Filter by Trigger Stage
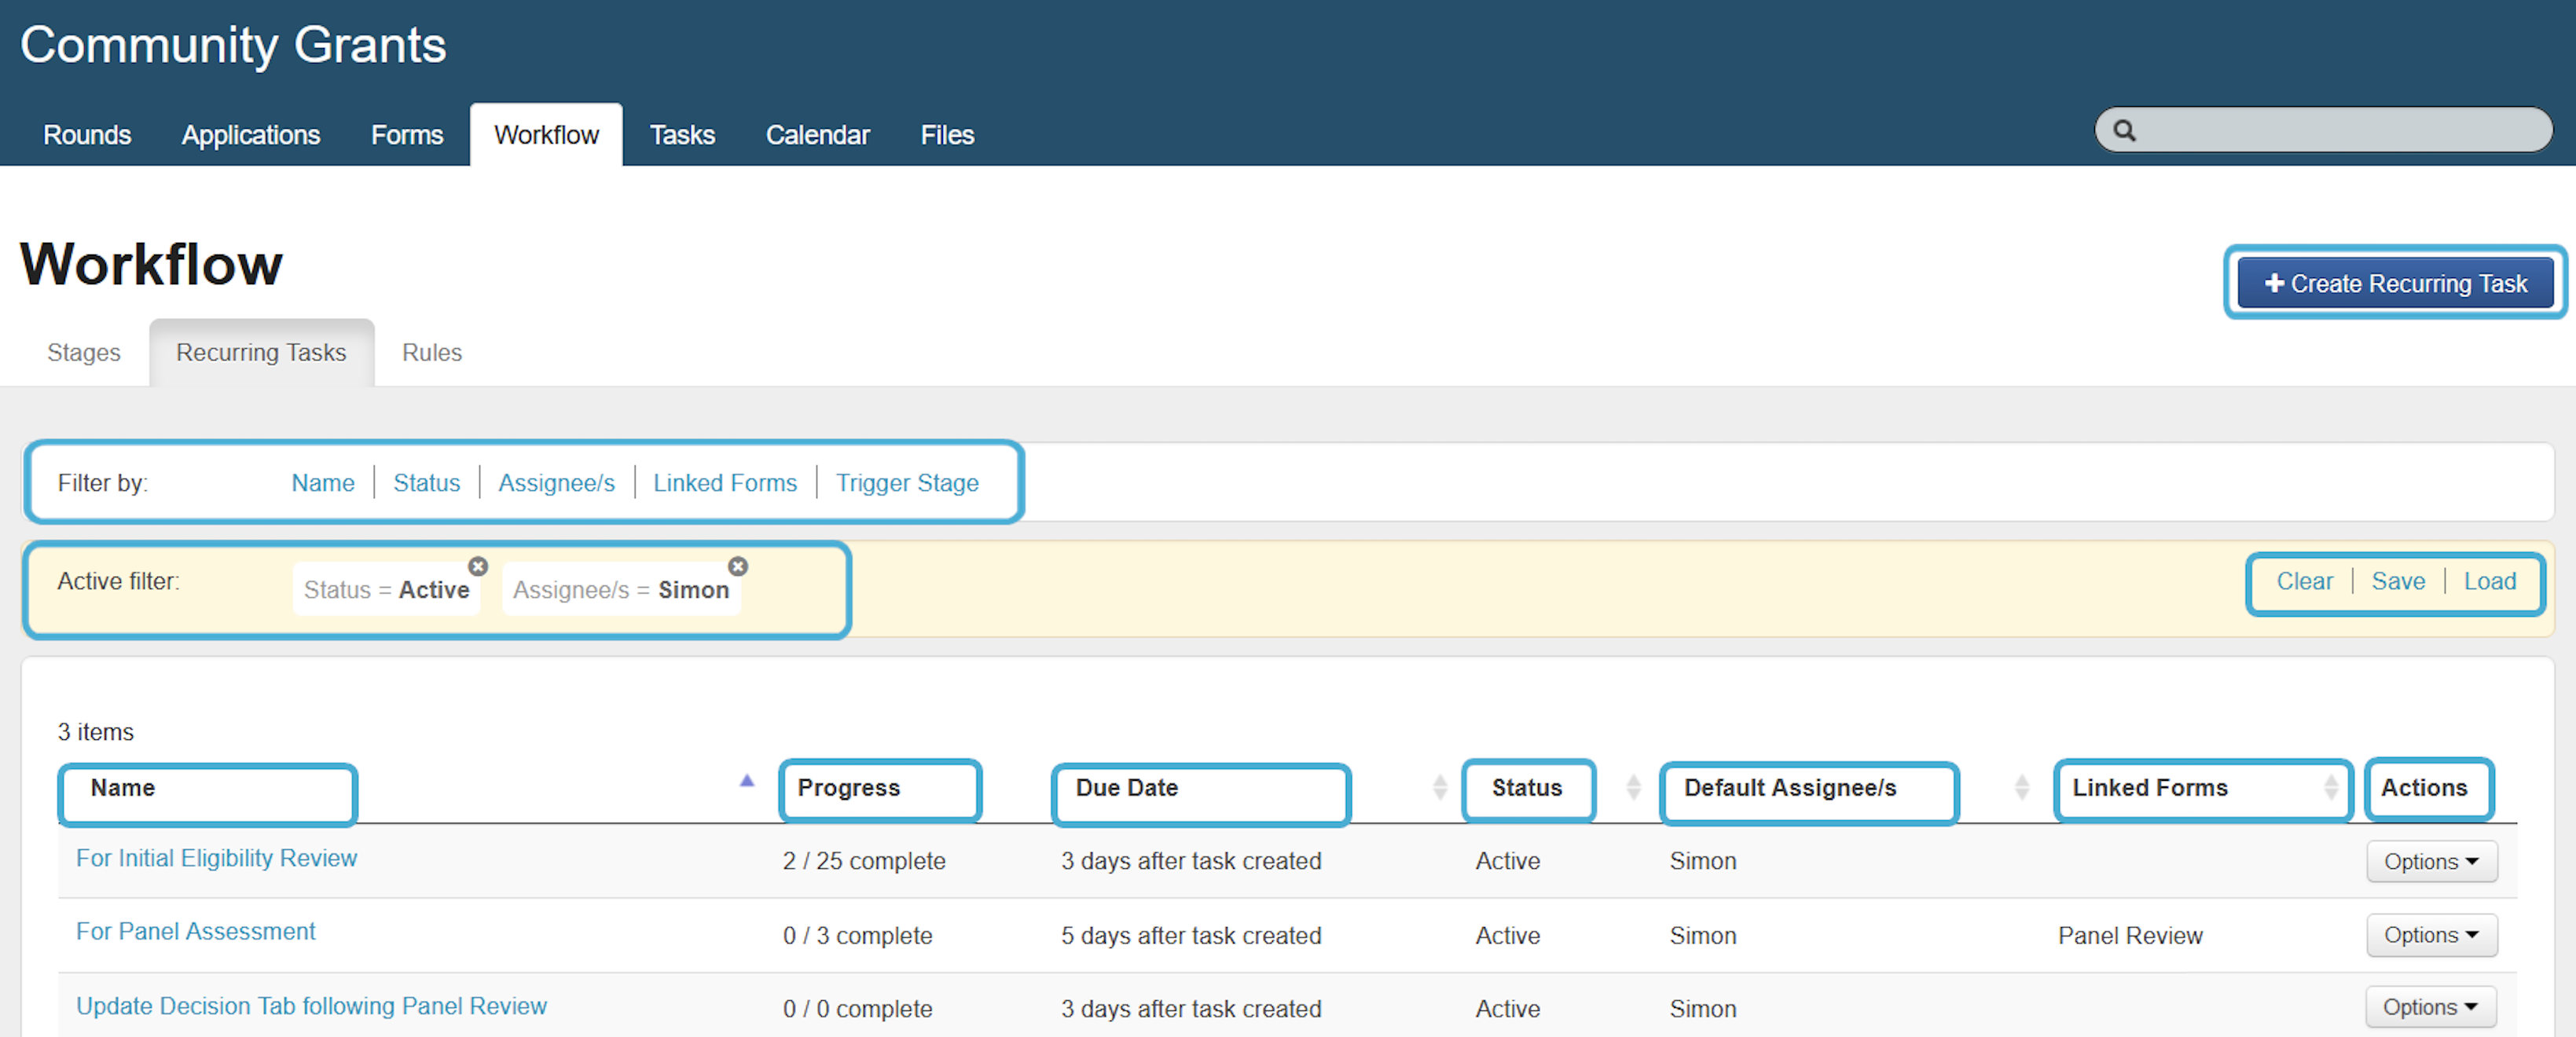 [907, 483]
